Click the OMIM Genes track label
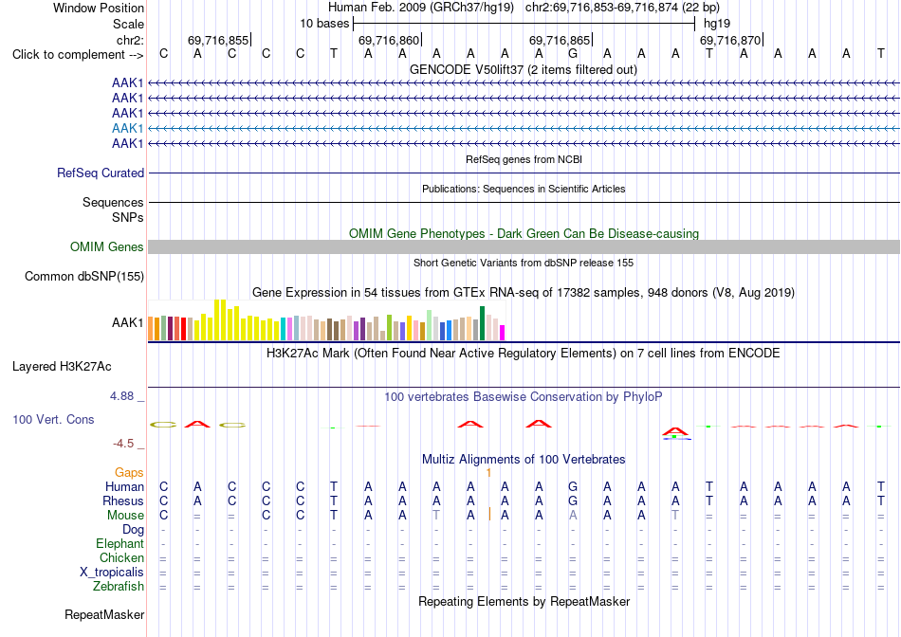 tap(107, 247)
